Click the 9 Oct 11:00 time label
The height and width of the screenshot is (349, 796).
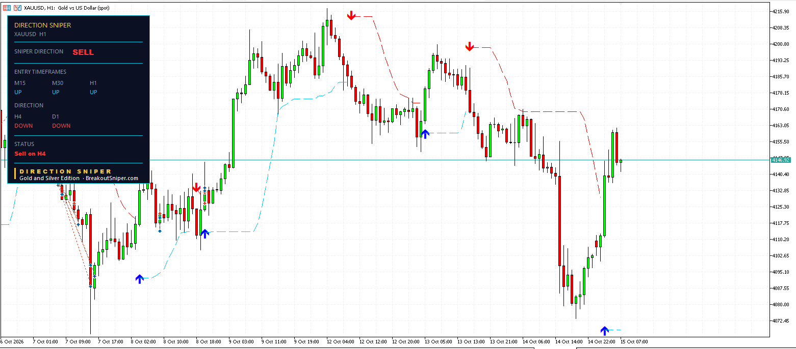tap(274, 342)
